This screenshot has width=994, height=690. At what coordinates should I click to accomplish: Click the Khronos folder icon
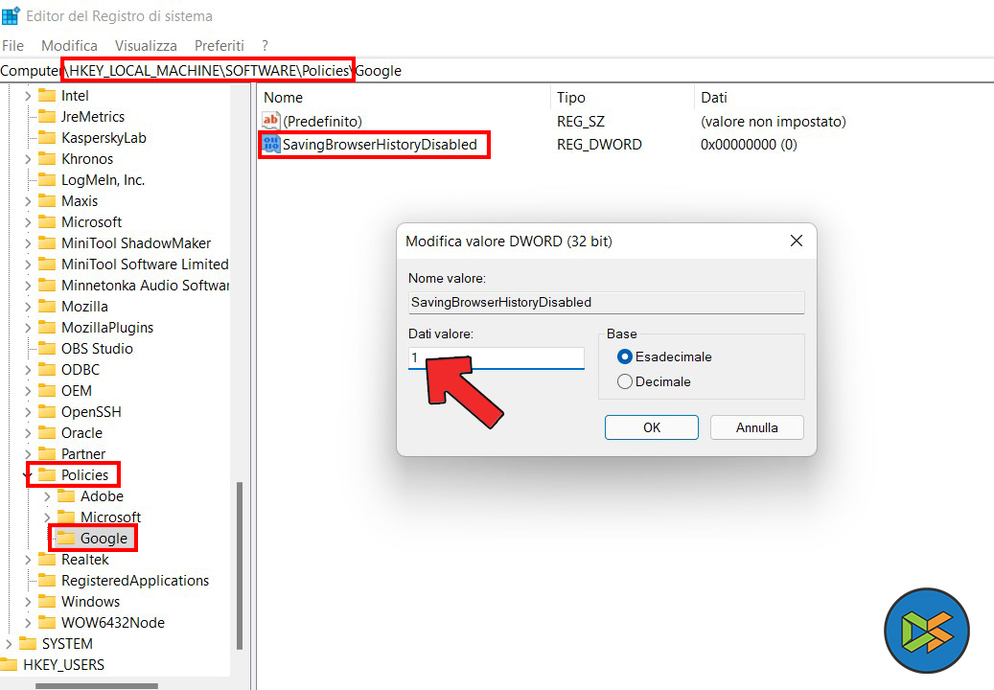[47, 158]
